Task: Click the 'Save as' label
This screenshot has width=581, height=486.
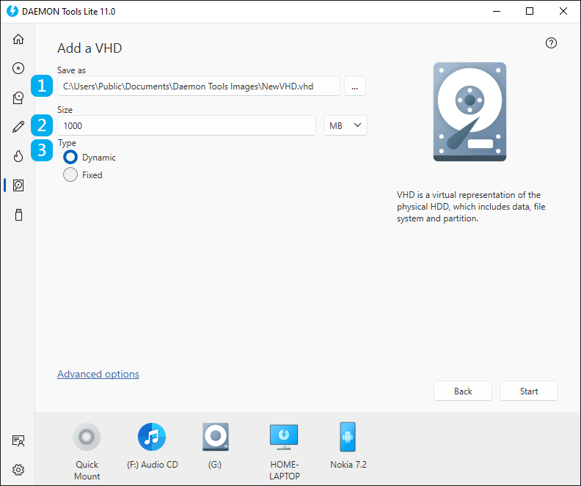Action: click(x=71, y=70)
